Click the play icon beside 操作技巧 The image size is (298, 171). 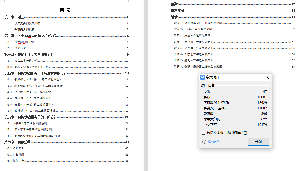(x=204, y=142)
